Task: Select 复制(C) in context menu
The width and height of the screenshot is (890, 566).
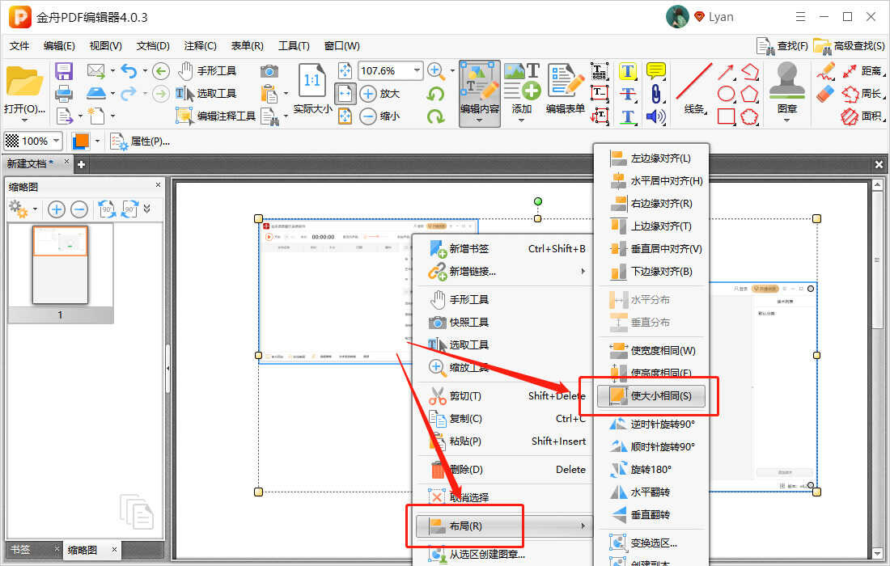Action: [504, 419]
